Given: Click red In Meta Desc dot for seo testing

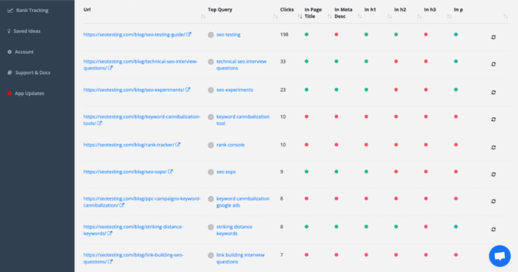Looking at the screenshot, I should [x=336, y=35].
